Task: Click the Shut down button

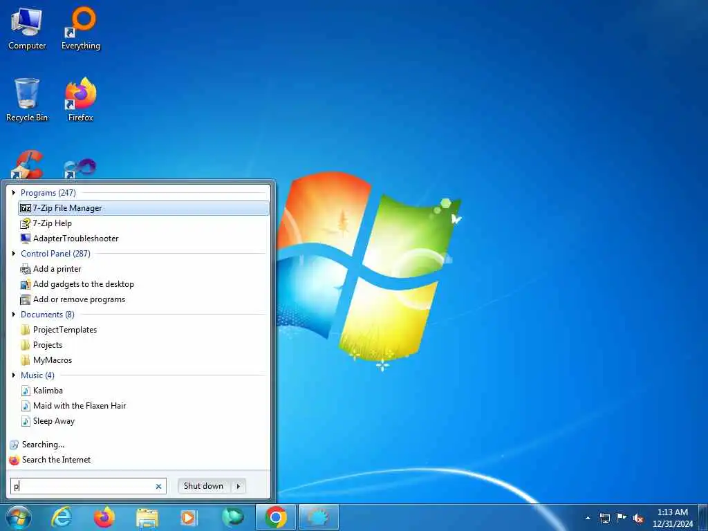Action: (204, 486)
